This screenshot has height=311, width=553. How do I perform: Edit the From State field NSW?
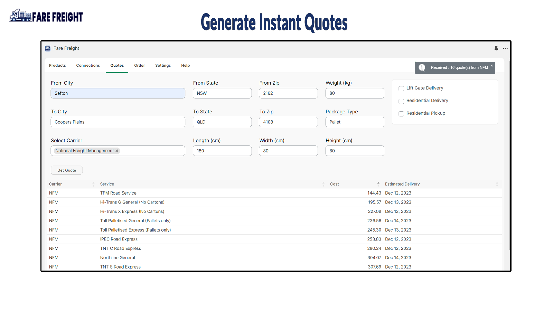pos(222,93)
